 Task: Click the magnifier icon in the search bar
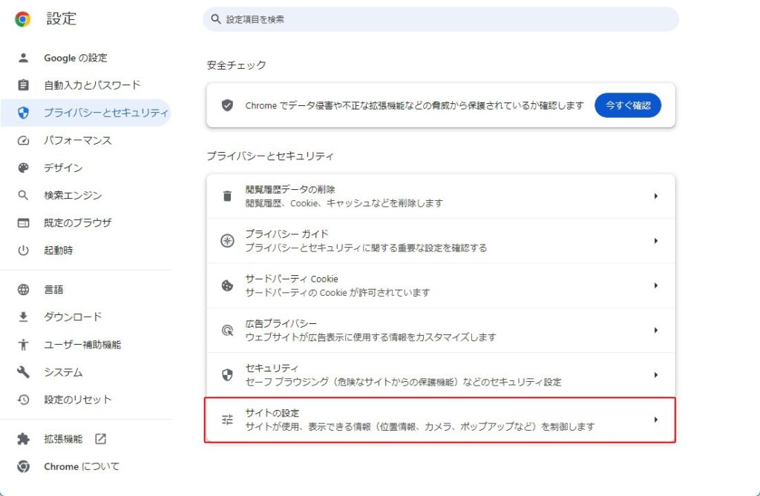(216, 19)
